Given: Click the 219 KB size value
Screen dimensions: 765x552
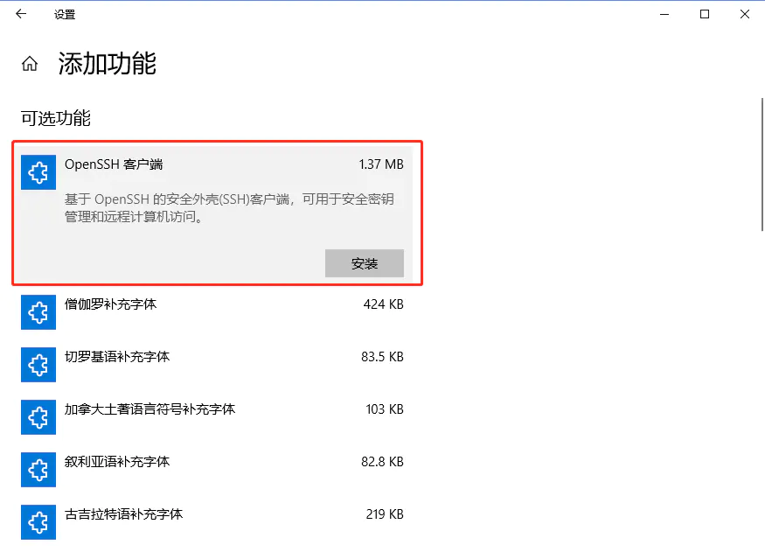Looking at the screenshot, I should (x=385, y=514).
